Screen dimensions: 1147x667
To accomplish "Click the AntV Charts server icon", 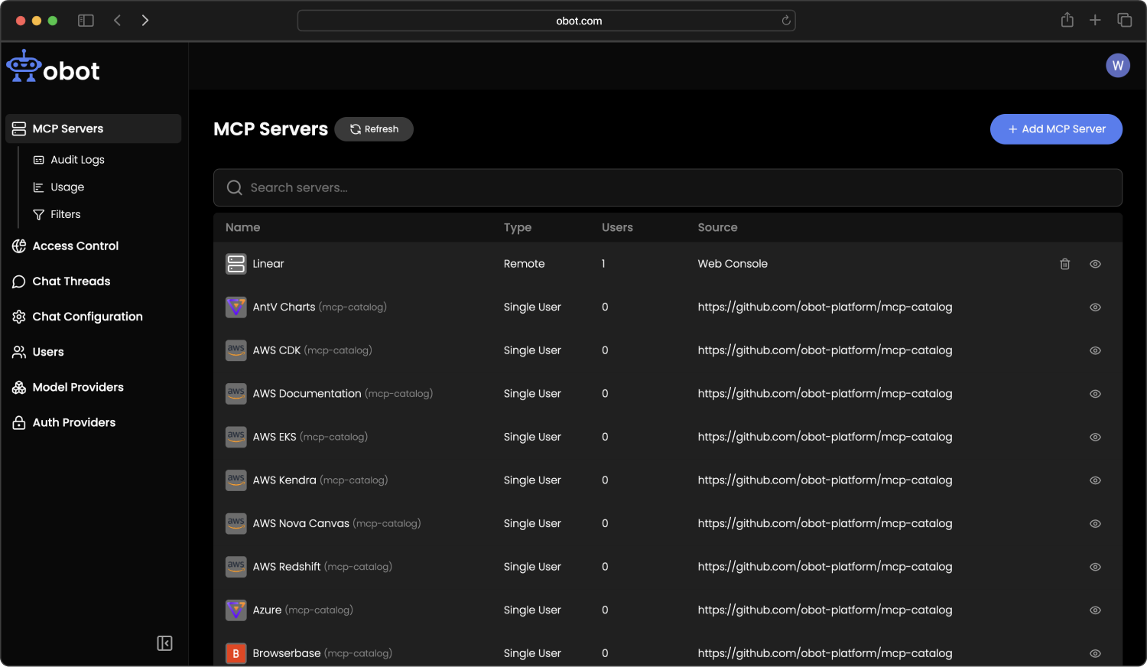I will tap(236, 307).
